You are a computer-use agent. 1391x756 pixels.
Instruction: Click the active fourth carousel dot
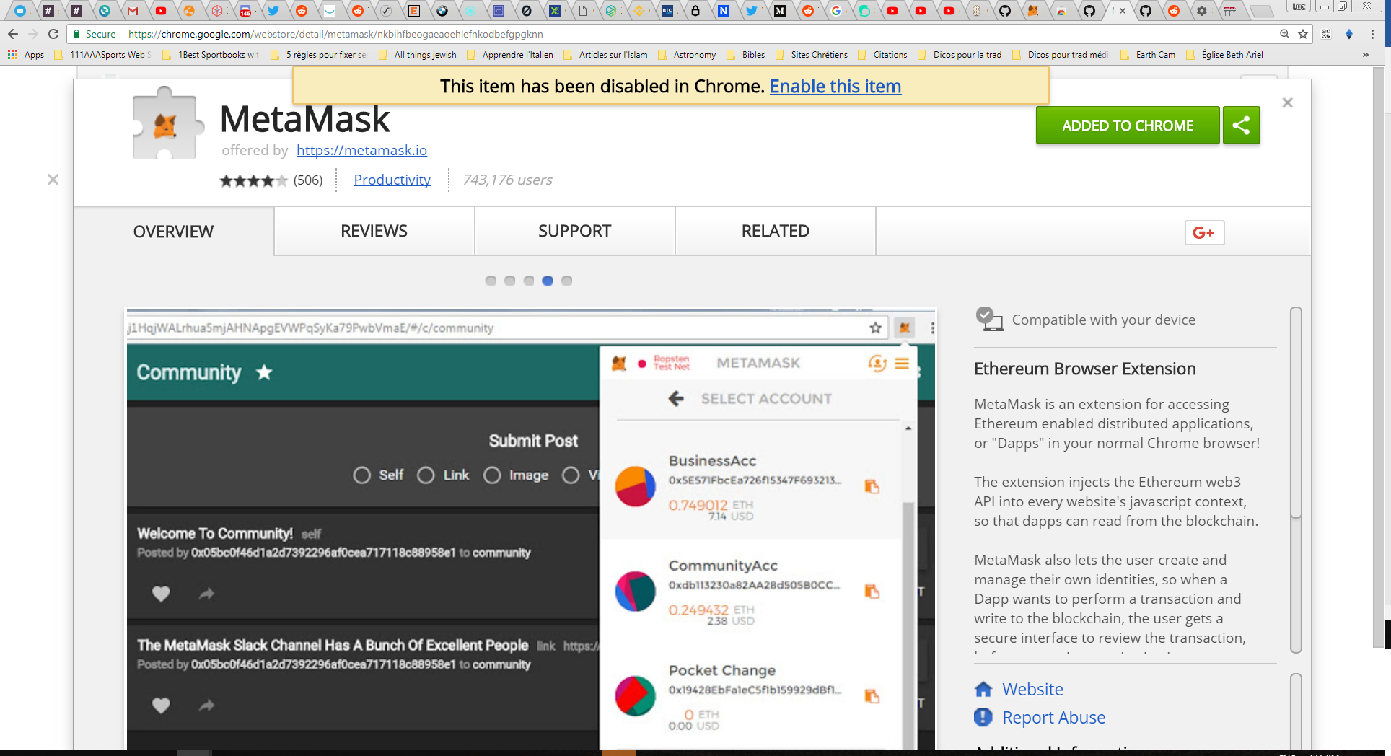click(548, 281)
